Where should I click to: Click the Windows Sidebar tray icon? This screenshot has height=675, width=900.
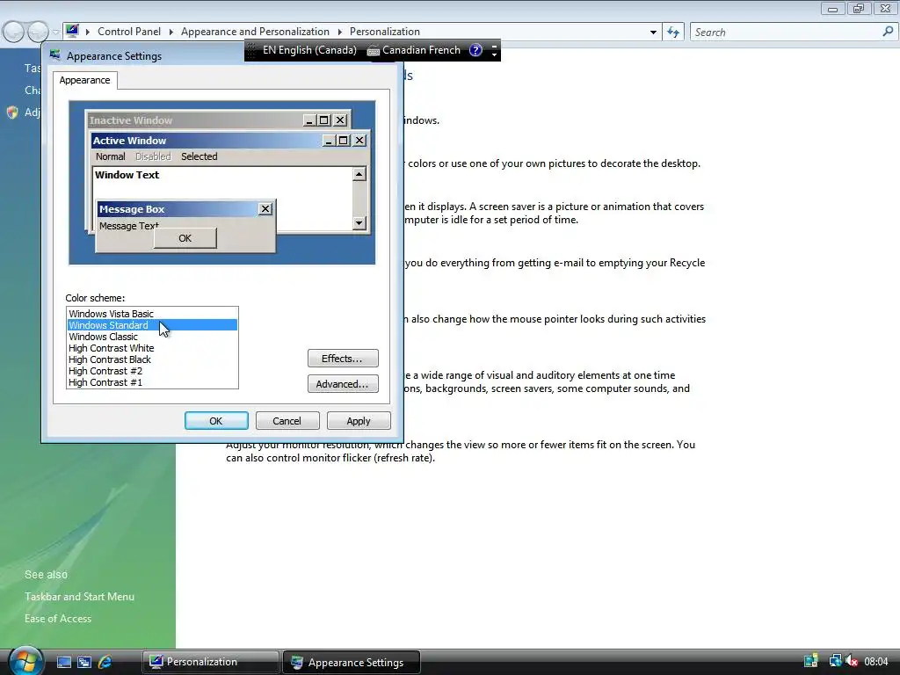[811, 661]
